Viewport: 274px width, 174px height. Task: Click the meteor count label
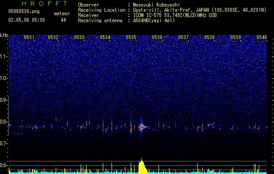click(62, 13)
